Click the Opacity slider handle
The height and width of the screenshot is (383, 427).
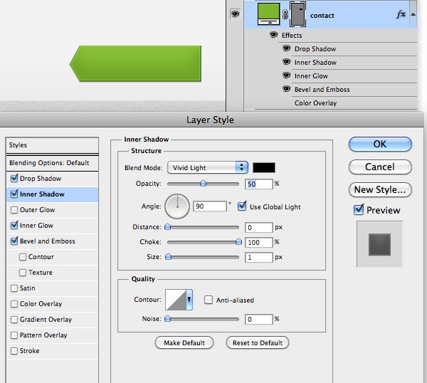click(x=203, y=184)
